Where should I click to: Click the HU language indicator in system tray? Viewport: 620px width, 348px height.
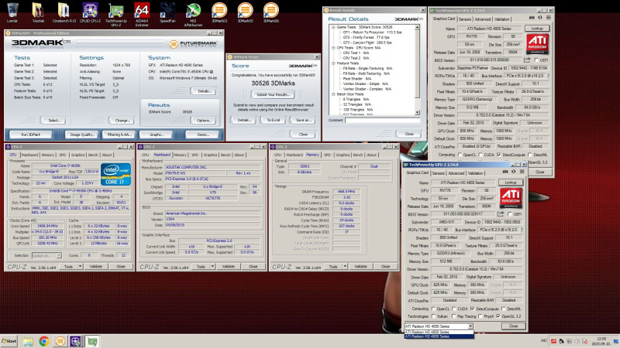(544, 341)
